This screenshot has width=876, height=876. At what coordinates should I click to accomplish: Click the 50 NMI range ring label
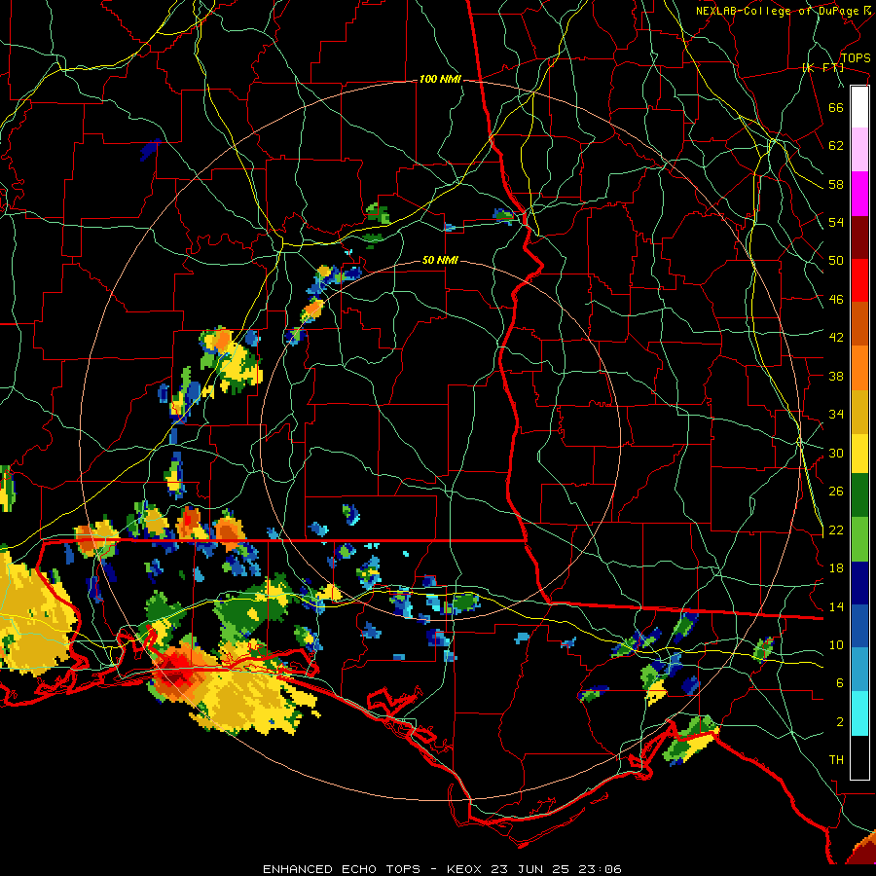click(440, 260)
